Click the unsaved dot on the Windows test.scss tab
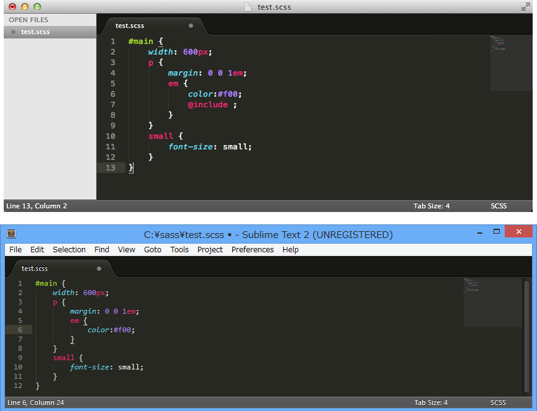The height and width of the screenshot is (411, 537). tap(99, 268)
